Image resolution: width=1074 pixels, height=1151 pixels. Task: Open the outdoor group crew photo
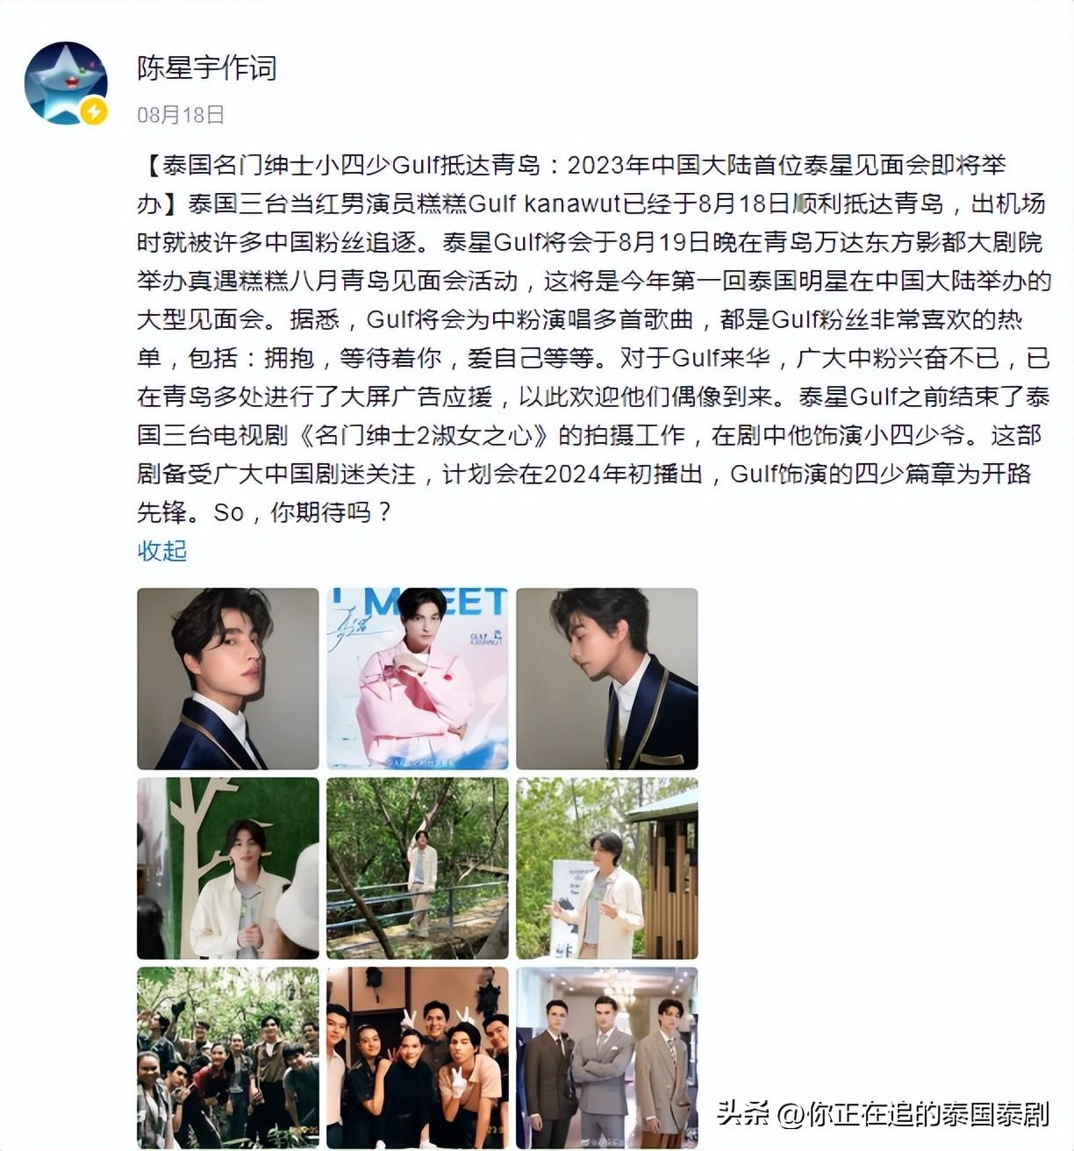coord(228,1058)
